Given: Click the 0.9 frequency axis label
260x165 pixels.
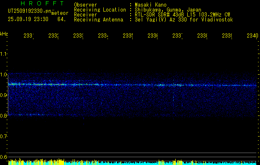Looking at the screenshot, I should point(4,95).
